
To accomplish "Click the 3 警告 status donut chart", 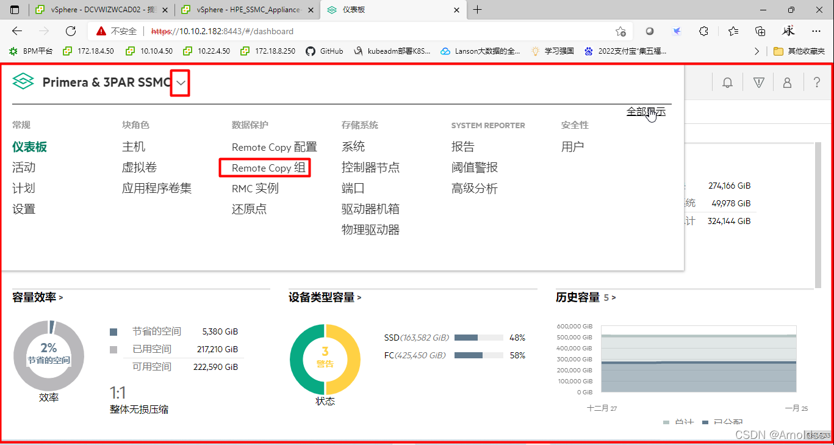I will click(325, 360).
